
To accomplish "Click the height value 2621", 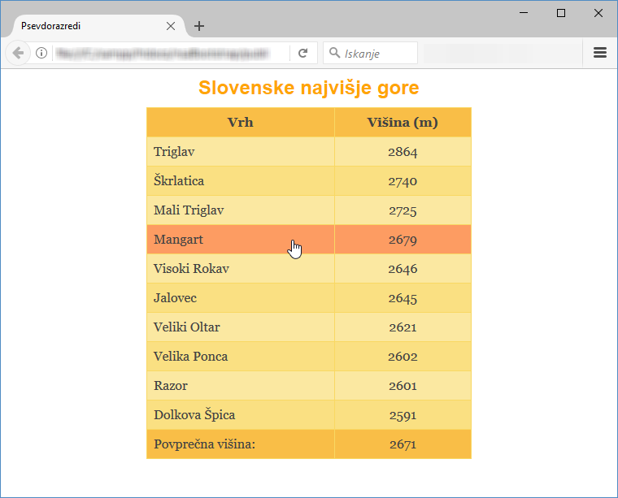I will [403, 327].
